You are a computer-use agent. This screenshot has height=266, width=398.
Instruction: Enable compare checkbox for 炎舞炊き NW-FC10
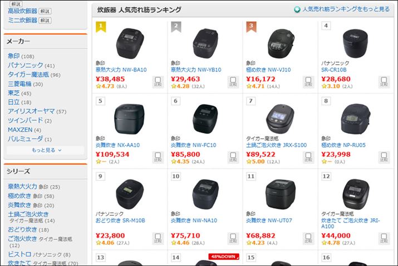233,156
